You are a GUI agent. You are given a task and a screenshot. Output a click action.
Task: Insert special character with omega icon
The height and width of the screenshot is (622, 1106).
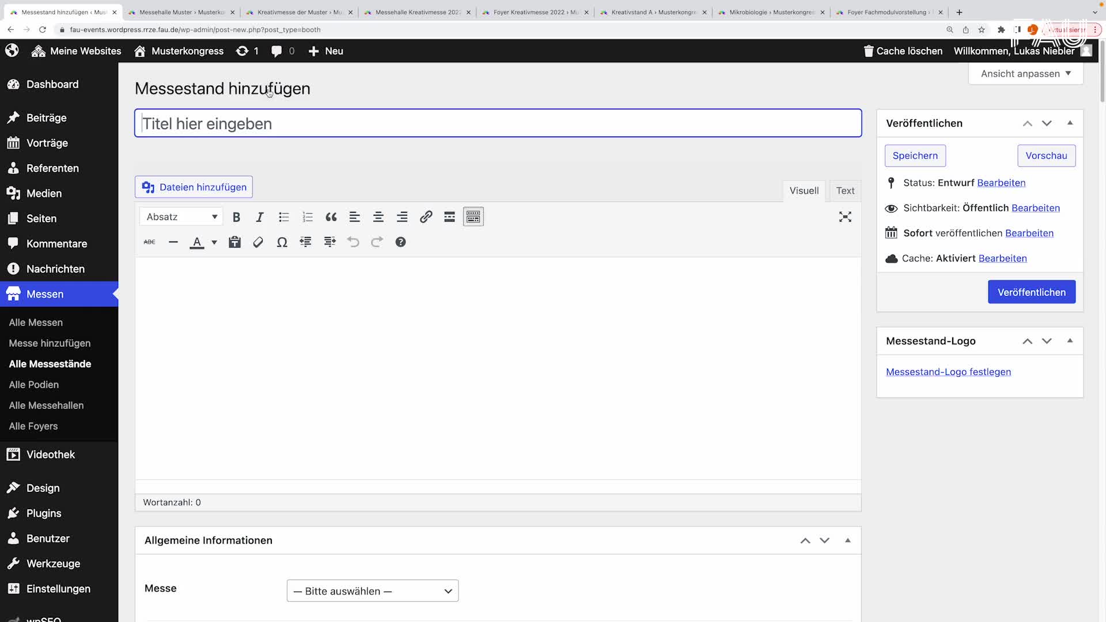click(x=282, y=242)
